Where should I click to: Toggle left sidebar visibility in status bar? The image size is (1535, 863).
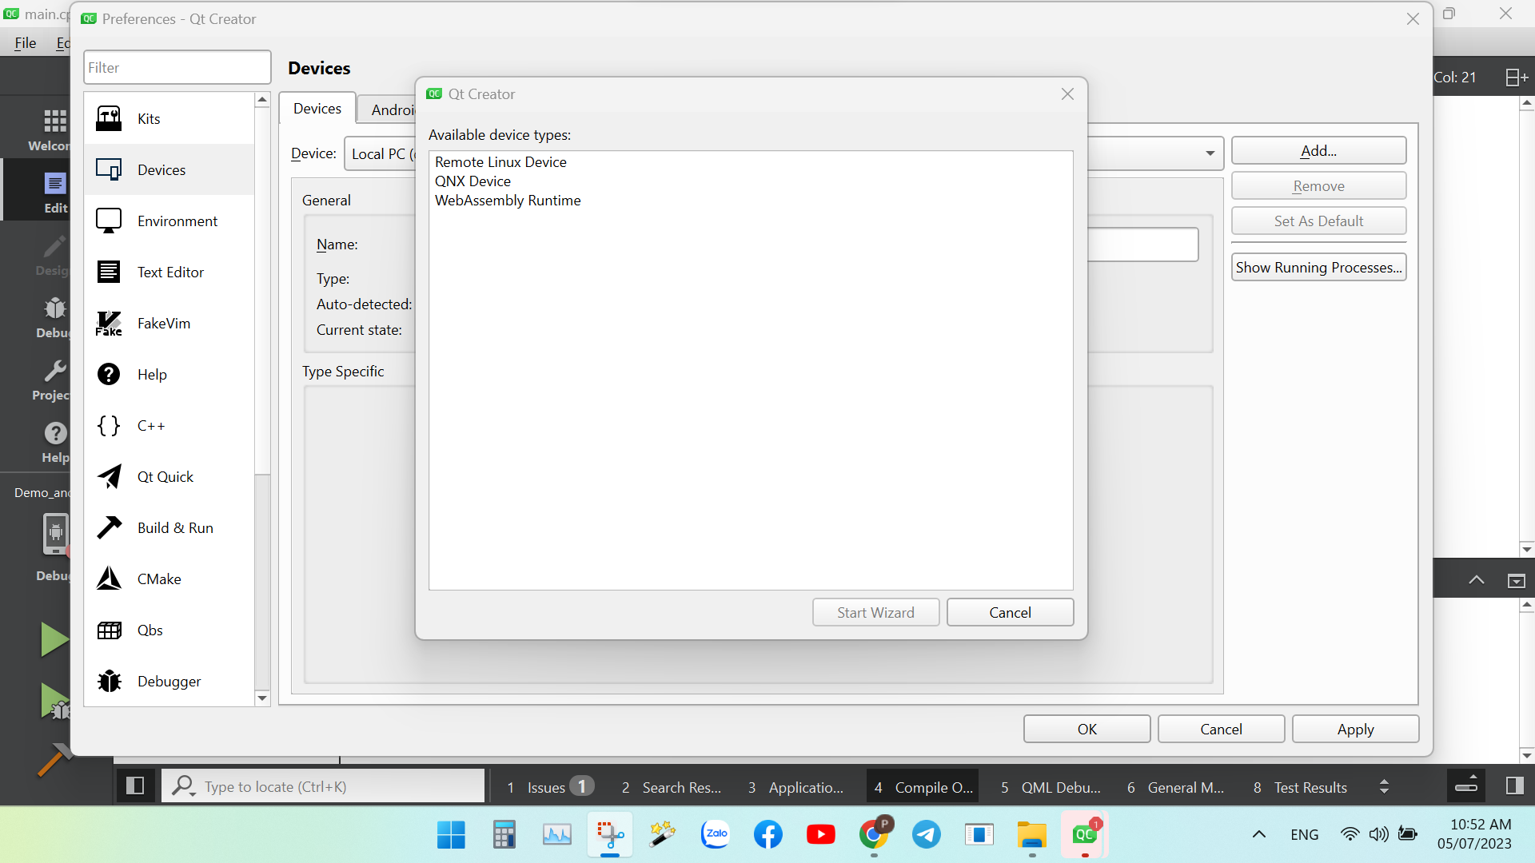pyautogui.click(x=135, y=786)
